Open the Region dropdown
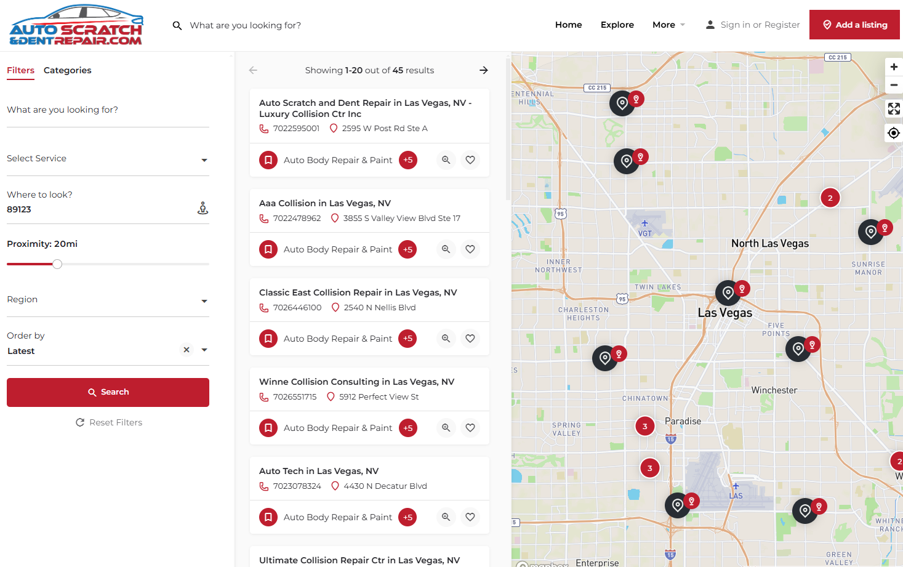903x567 pixels. coord(108,300)
